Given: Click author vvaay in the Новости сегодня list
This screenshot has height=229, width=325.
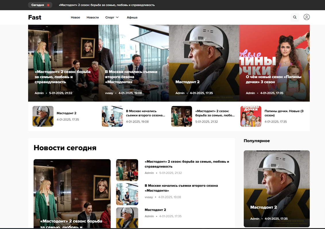Looking at the screenshot, I should [149, 197].
